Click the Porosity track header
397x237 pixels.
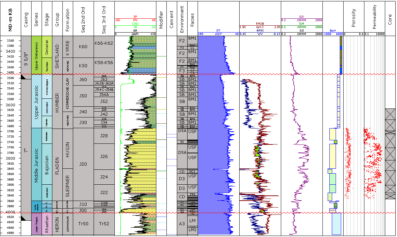tap(354, 18)
